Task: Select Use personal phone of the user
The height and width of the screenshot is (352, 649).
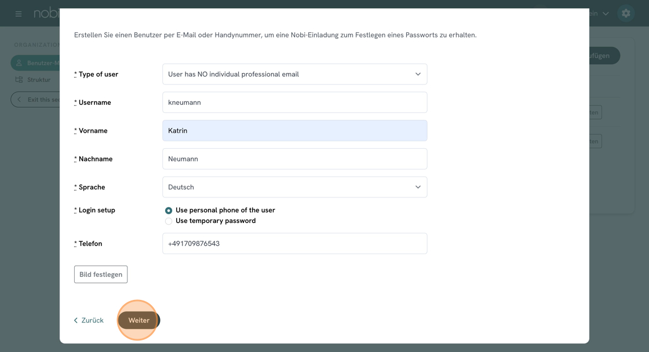Action: pos(169,211)
